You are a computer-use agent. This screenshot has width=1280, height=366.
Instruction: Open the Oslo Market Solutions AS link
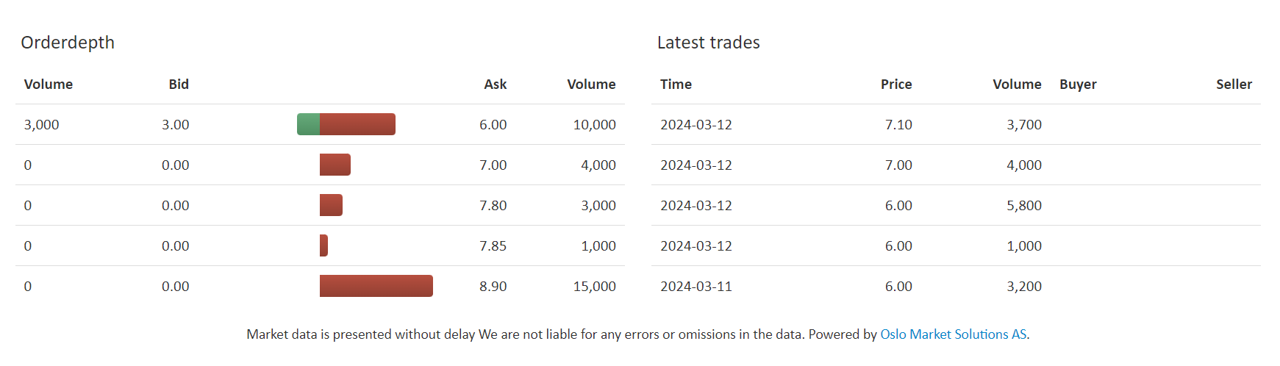click(x=953, y=334)
